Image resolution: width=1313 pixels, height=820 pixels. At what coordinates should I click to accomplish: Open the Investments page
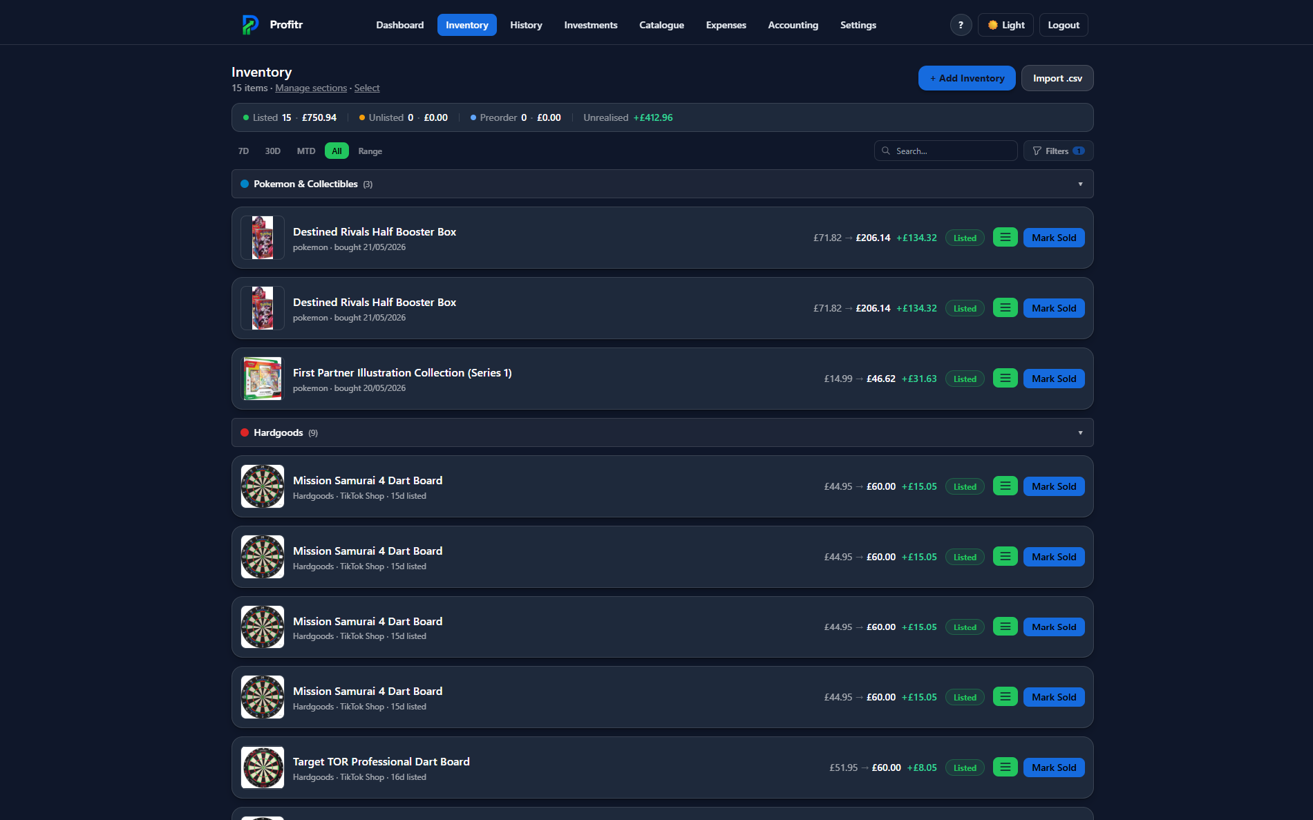tap(591, 25)
